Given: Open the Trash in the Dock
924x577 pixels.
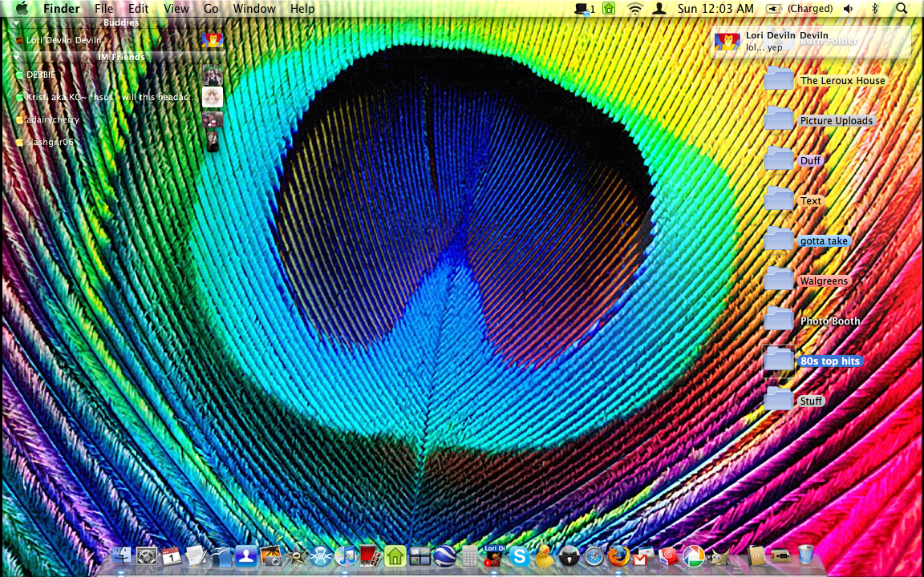Looking at the screenshot, I should click(806, 554).
